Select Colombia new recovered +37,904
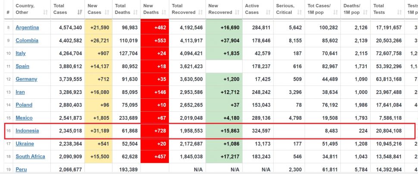The height and width of the screenshot is (174, 418). click(x=224, y=41)
